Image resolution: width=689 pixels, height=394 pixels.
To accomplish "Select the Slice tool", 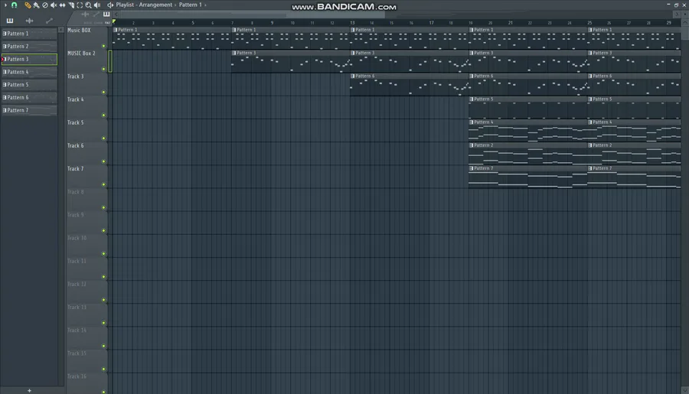I will [71, 5].
